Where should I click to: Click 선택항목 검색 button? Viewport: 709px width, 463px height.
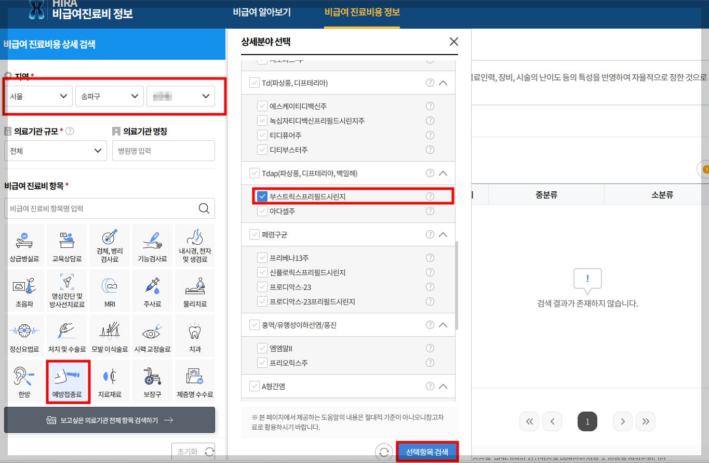click(x=427, y=452)
